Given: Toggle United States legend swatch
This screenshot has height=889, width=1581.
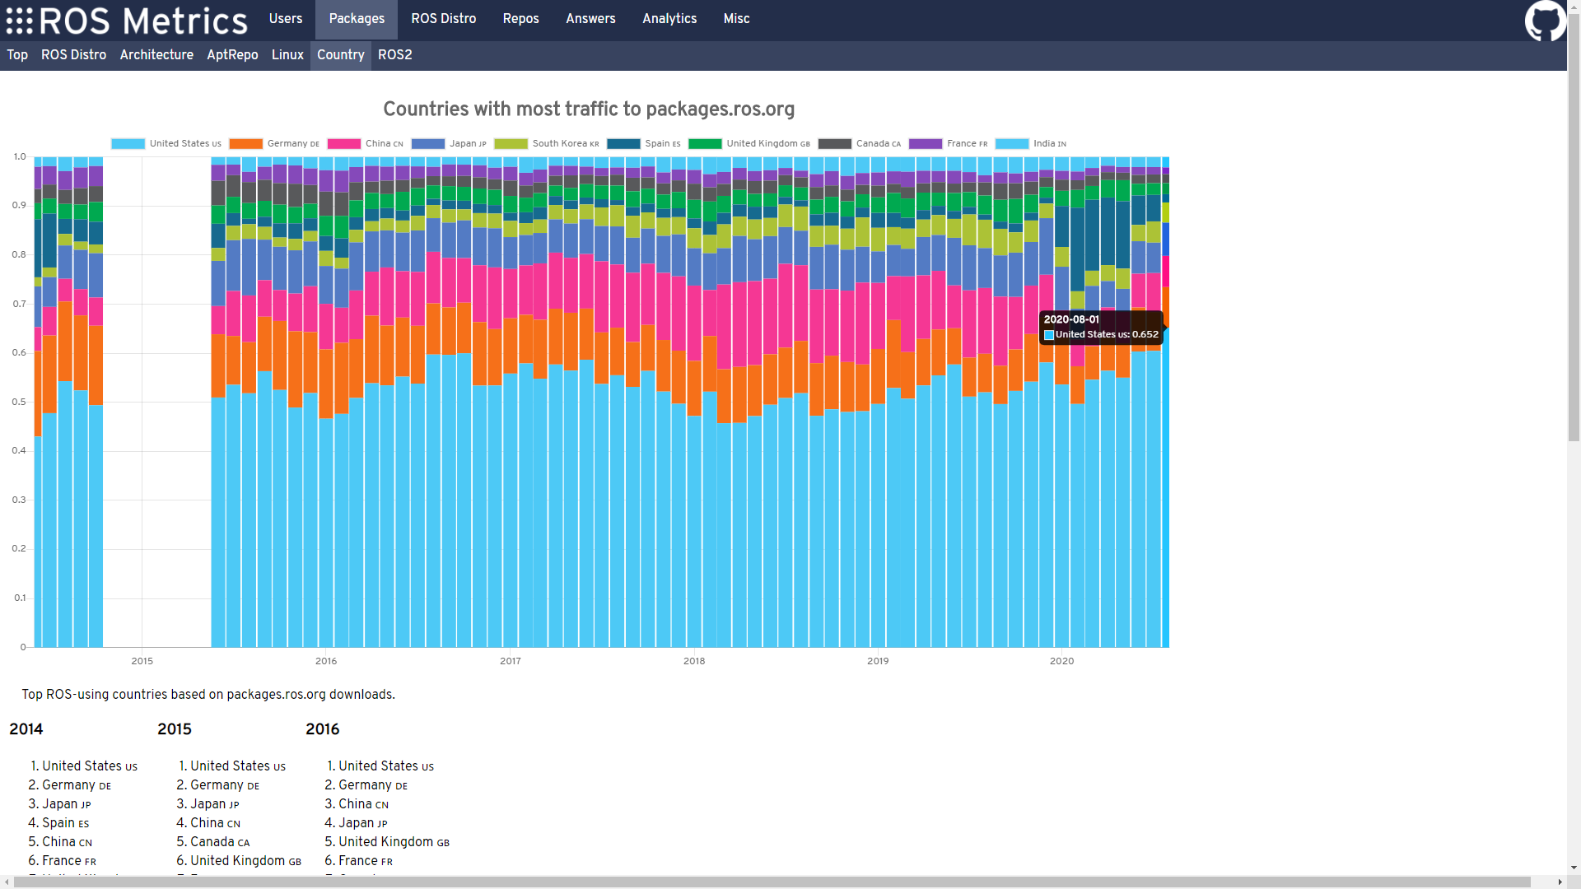Looking at the screenshot, I should pyautogui.click(x=128, y=144).
